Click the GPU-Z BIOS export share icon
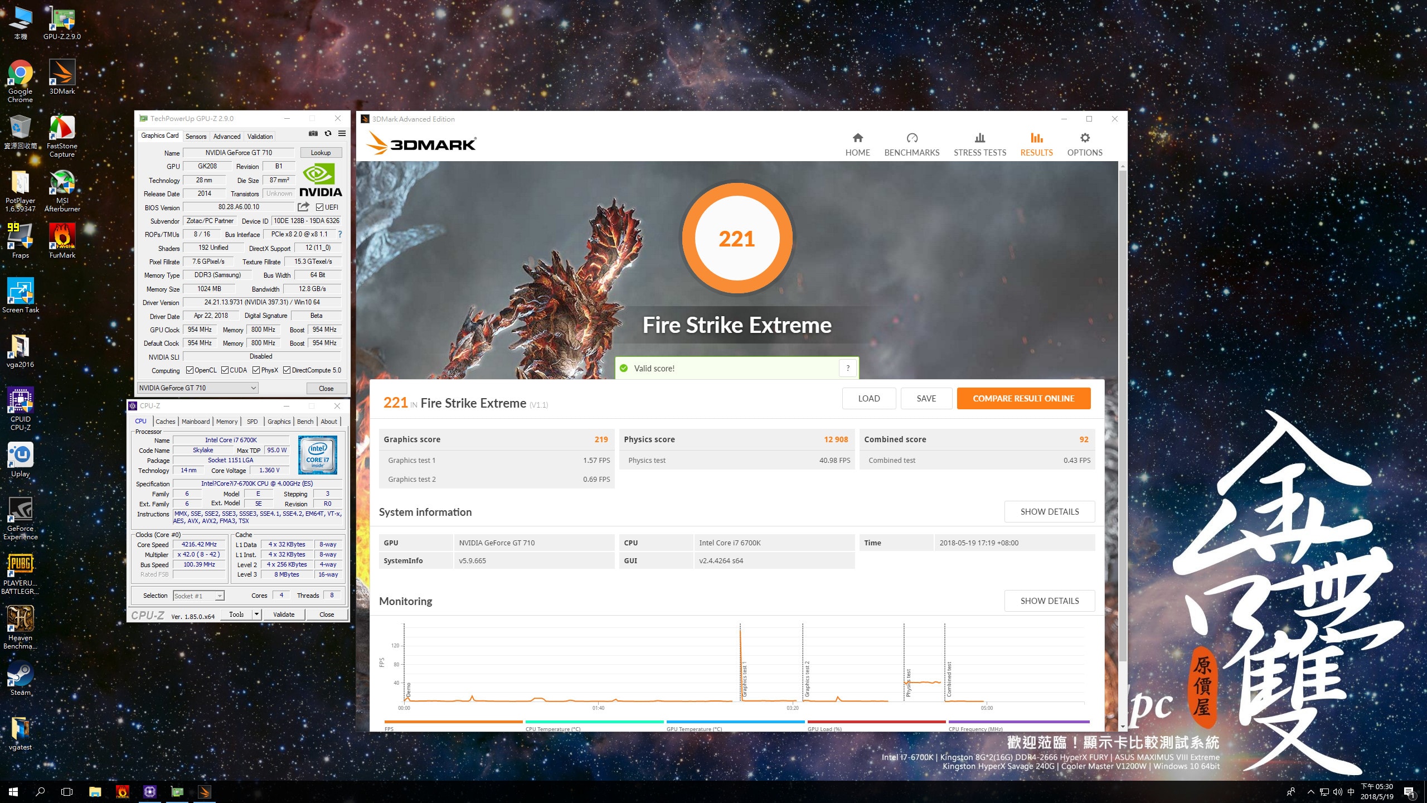Viewport: 1427px width, 803px height. (x=303, y=207)
